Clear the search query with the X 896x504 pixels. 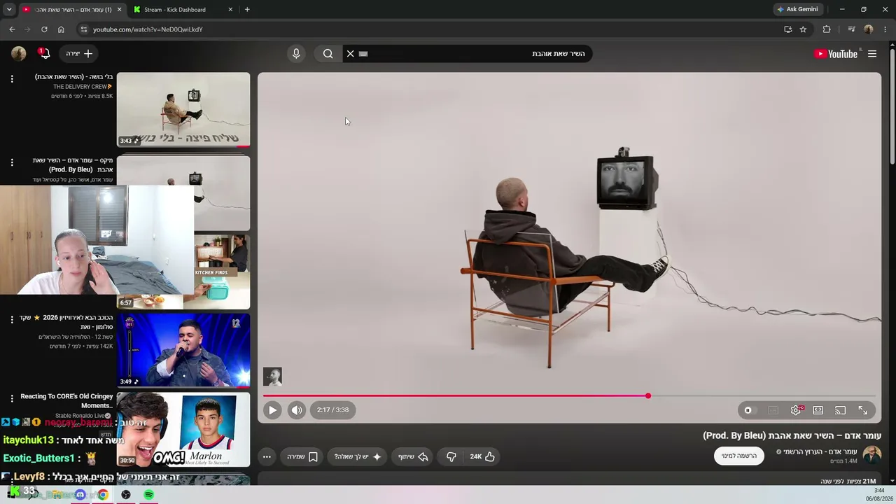[x=351, y=54]
